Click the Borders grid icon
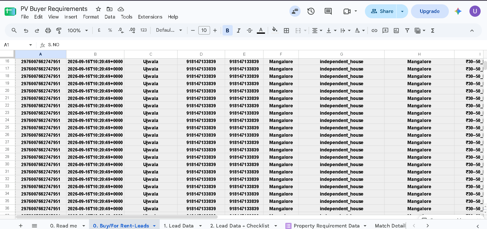 [x=286, y=30]
